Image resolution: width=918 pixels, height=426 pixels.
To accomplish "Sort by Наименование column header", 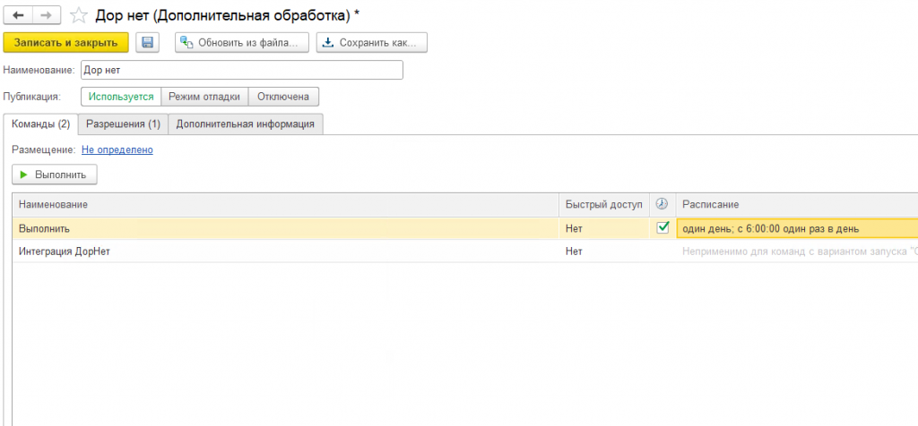I will coord(286,205).
